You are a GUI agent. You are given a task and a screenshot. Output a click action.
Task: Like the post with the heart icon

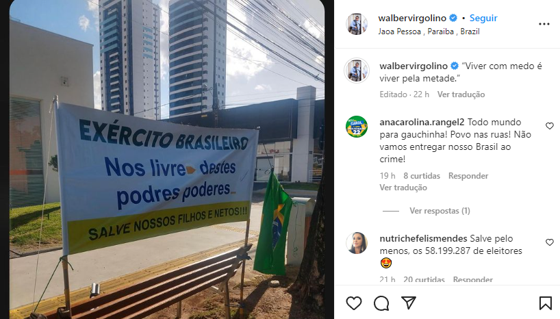click(353, 303)
